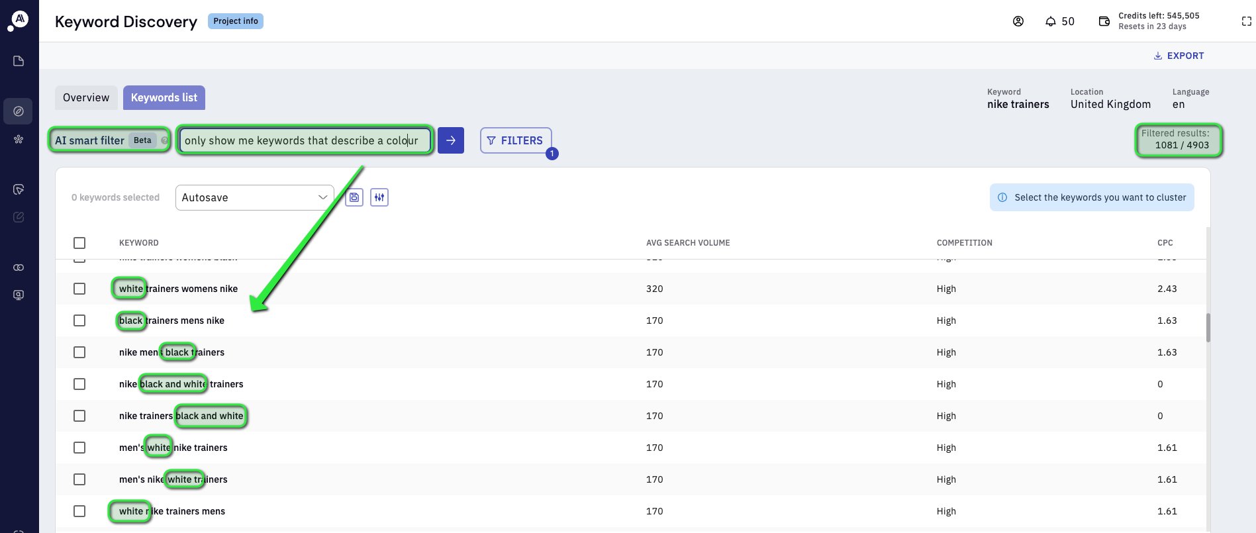This screenshot has height=533, width=1256.
Task: Switch to the Keywords list tab
Action: (x=164, y=97)
